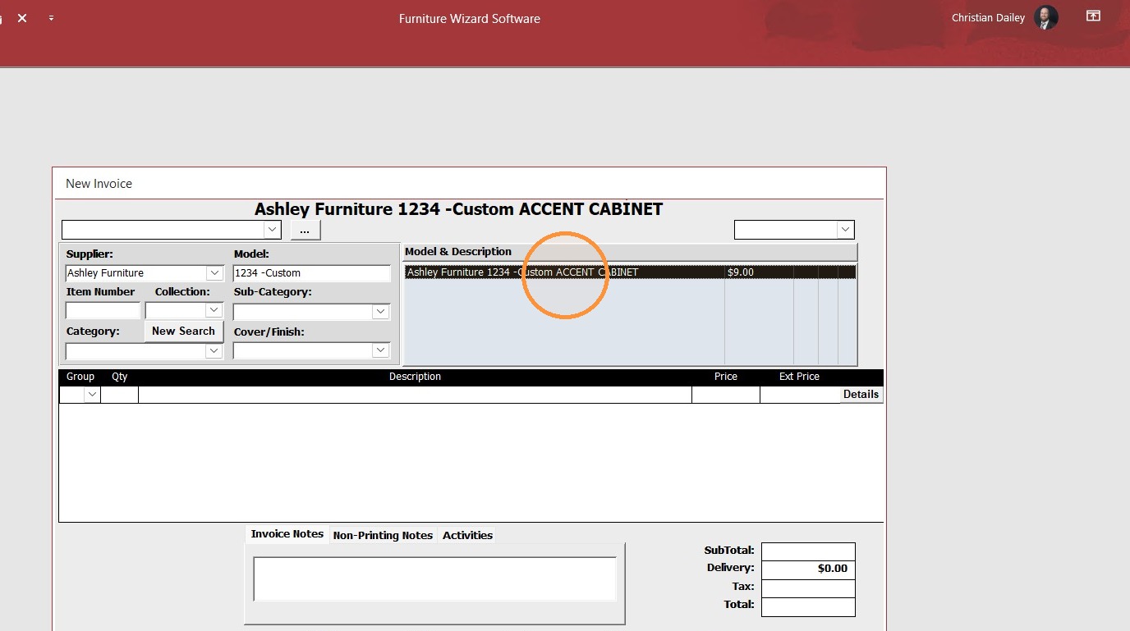Expand the Cover/Finish dropdown
This screenshot has width=1130, height=631.
click(x=380, y=351)
